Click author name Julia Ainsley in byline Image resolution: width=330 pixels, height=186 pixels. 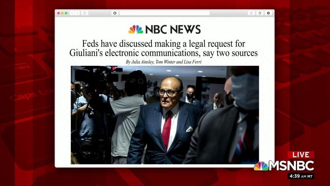coord(143,62)
